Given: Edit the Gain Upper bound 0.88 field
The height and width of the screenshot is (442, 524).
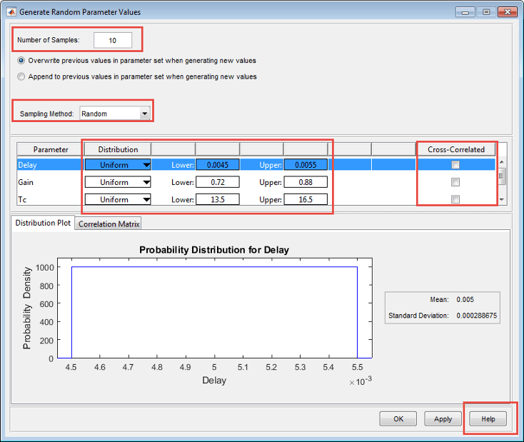Looking at the screenshot, I should coord(306,182).
